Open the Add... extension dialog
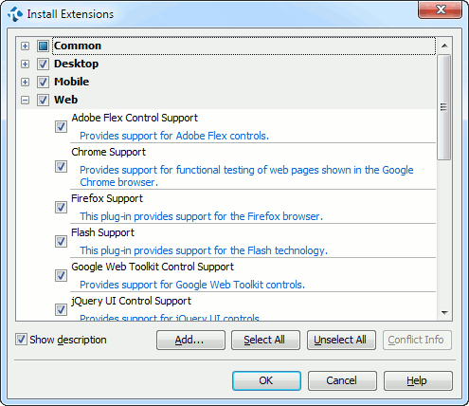 click(190, 340)
